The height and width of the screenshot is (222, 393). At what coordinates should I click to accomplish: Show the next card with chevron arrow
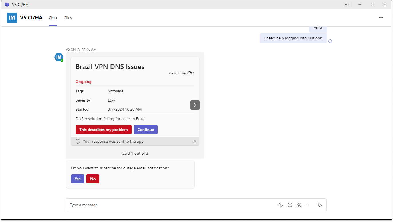195,105
